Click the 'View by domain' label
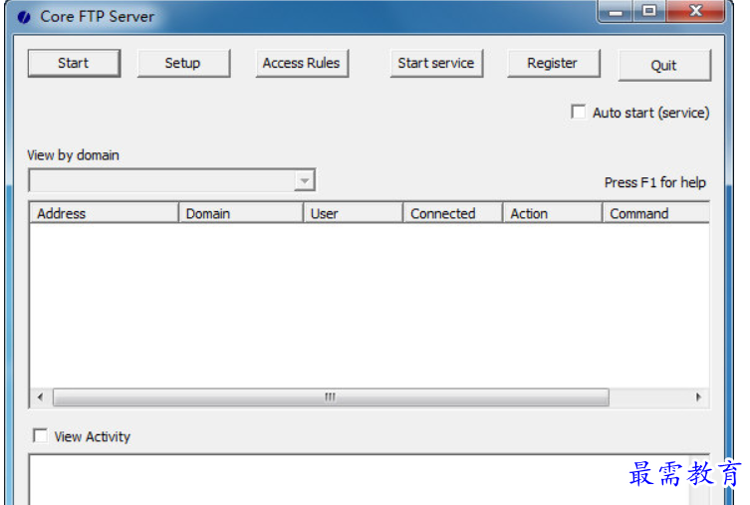This screenshot has height=505, width=750. (x=73, y=155)
